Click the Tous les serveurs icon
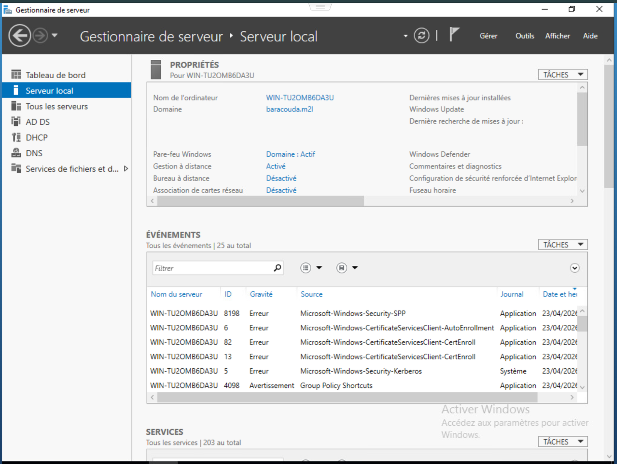Viewport: 617px width, 464px height. click(16, 106)
